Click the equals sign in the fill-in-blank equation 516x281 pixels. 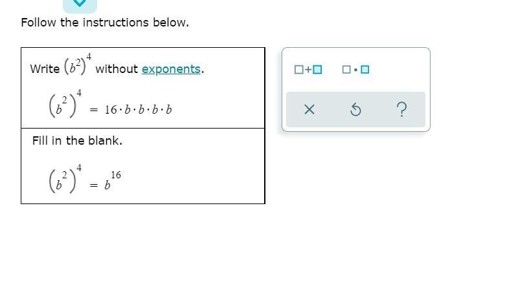click(x=94, y=186)
